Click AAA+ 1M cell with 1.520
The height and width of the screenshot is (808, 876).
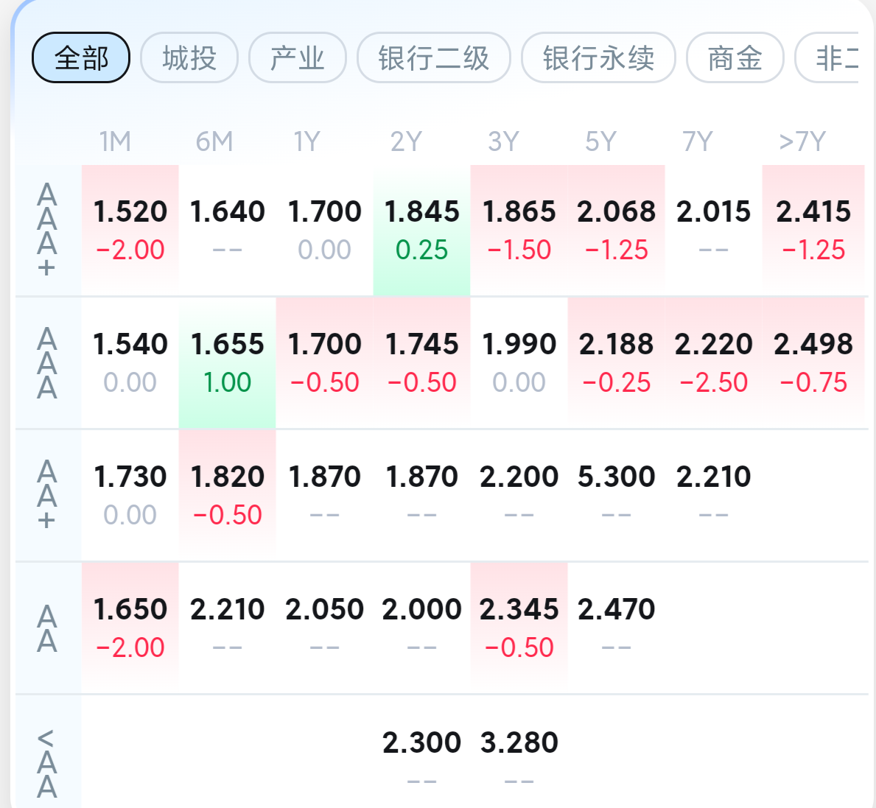click(x=130, y=230)
